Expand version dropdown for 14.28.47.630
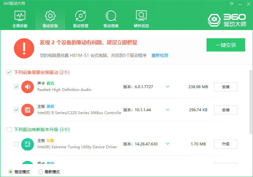Viewport: 253px width, 177px height. [168, 143]
